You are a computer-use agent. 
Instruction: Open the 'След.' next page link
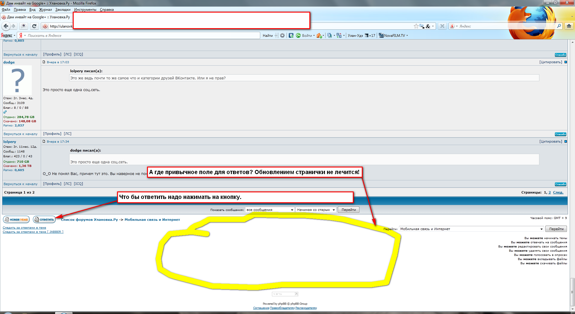(558, 192)
